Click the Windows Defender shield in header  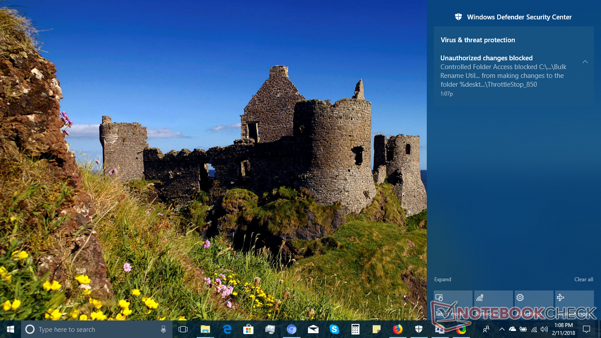(x=458, y=17)
